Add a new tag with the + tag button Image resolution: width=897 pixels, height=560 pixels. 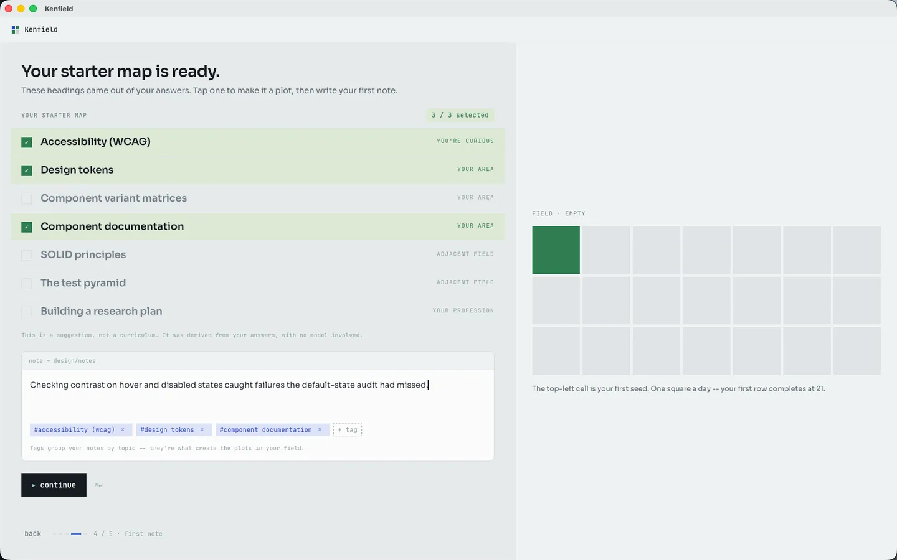(348, 430)
